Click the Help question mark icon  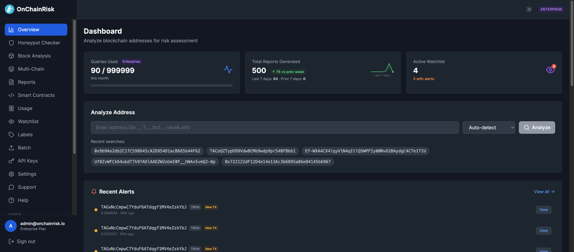[x=11, y=200]
